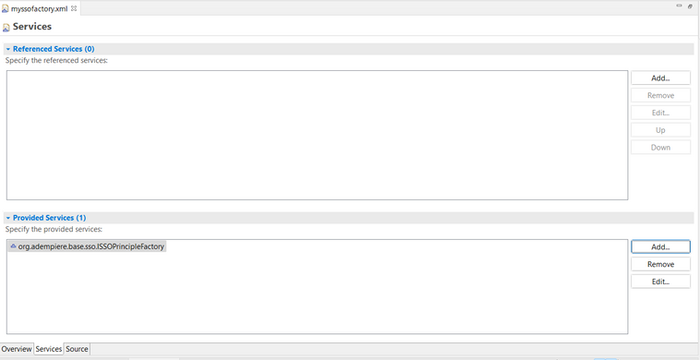Click the Up button for referenced services
The height and width of the screenshot is (360, 700).
pos(660,130)
